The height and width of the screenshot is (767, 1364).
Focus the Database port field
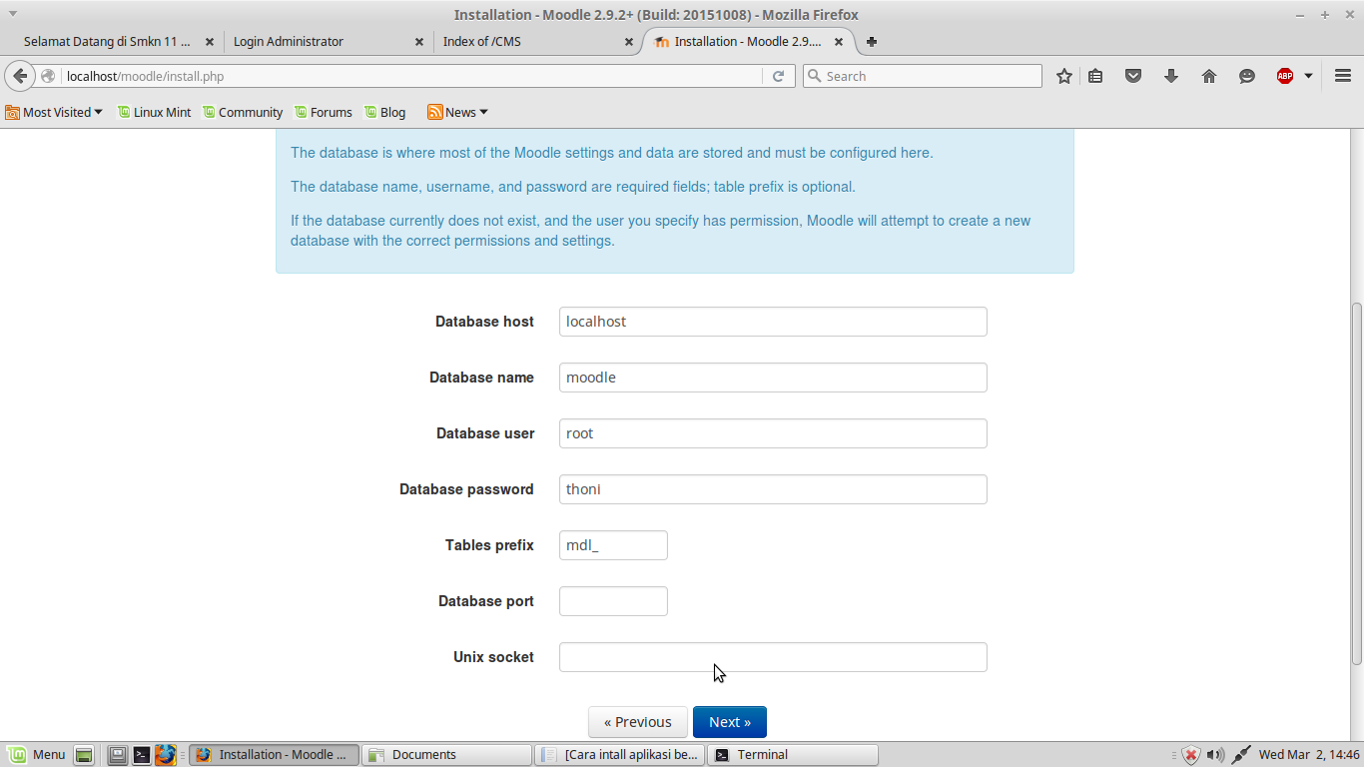[x=613, y=601]
